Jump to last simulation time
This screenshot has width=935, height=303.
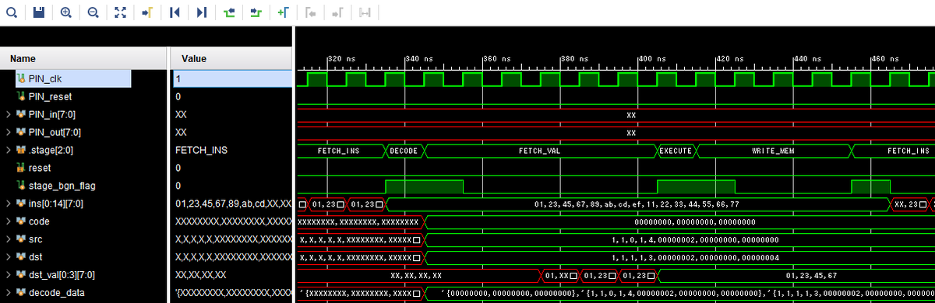pos(202,12)
